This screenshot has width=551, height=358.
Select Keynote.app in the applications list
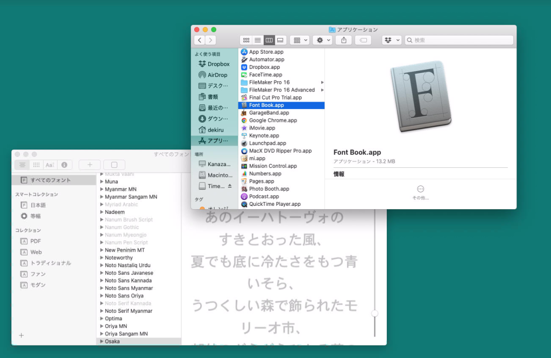point(264,135)
